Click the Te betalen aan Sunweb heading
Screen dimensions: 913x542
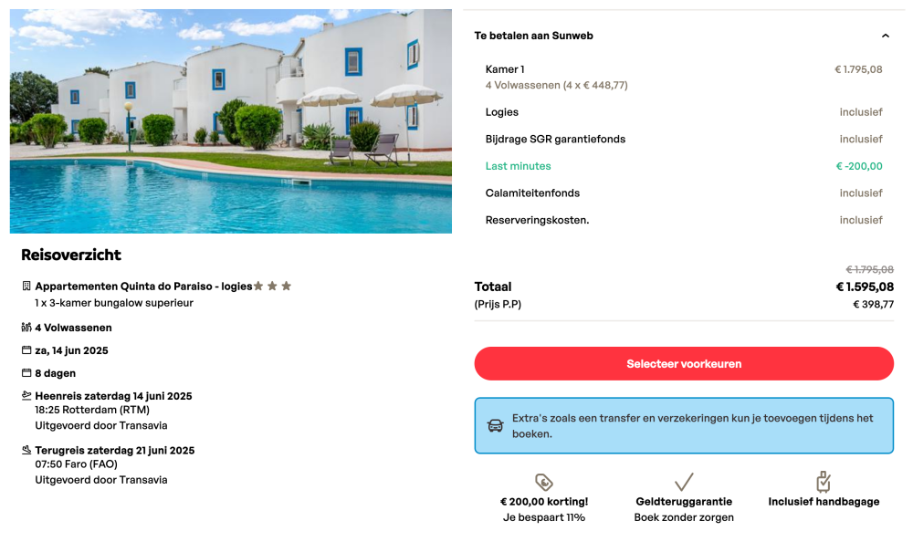(x=533, y=36)
